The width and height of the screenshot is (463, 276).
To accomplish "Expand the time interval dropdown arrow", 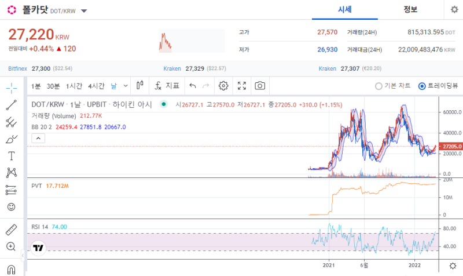I will click(126, 86).
